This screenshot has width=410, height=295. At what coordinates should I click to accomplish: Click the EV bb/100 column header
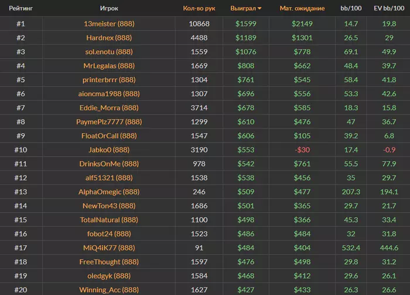pyautogui.click(x=388, y=9)
